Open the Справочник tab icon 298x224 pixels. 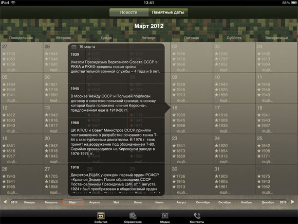[x=133, y=216]
